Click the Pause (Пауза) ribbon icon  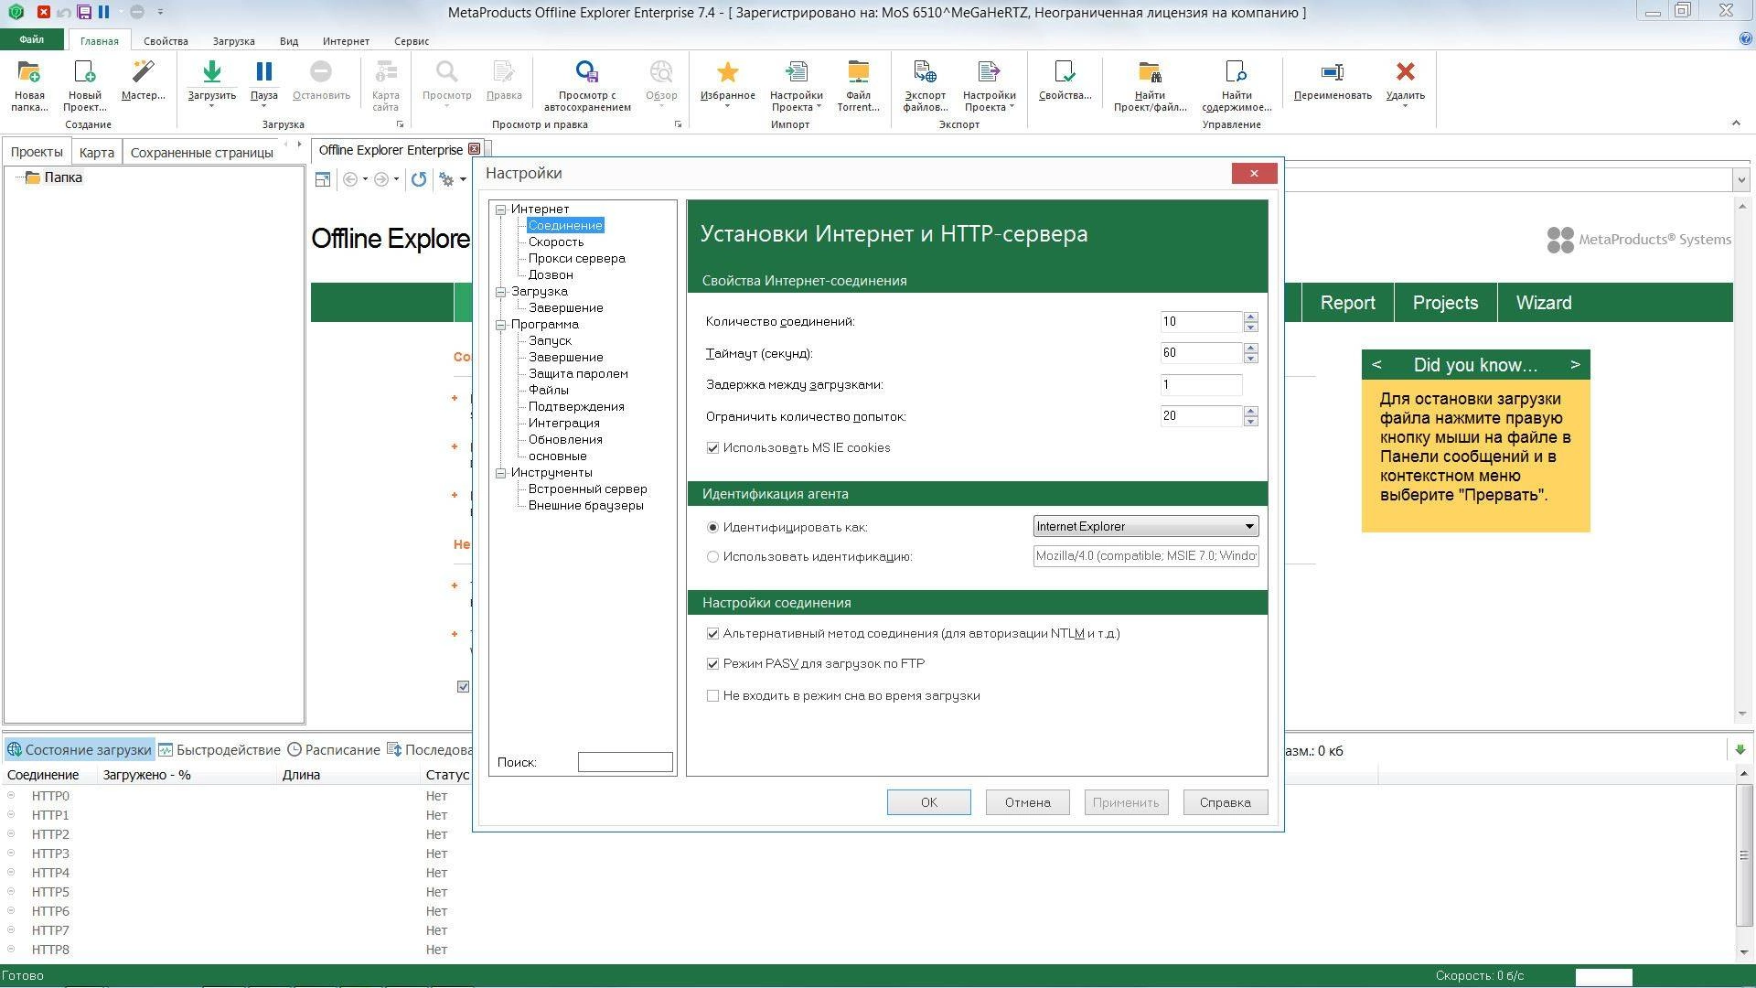click(263, 72)
